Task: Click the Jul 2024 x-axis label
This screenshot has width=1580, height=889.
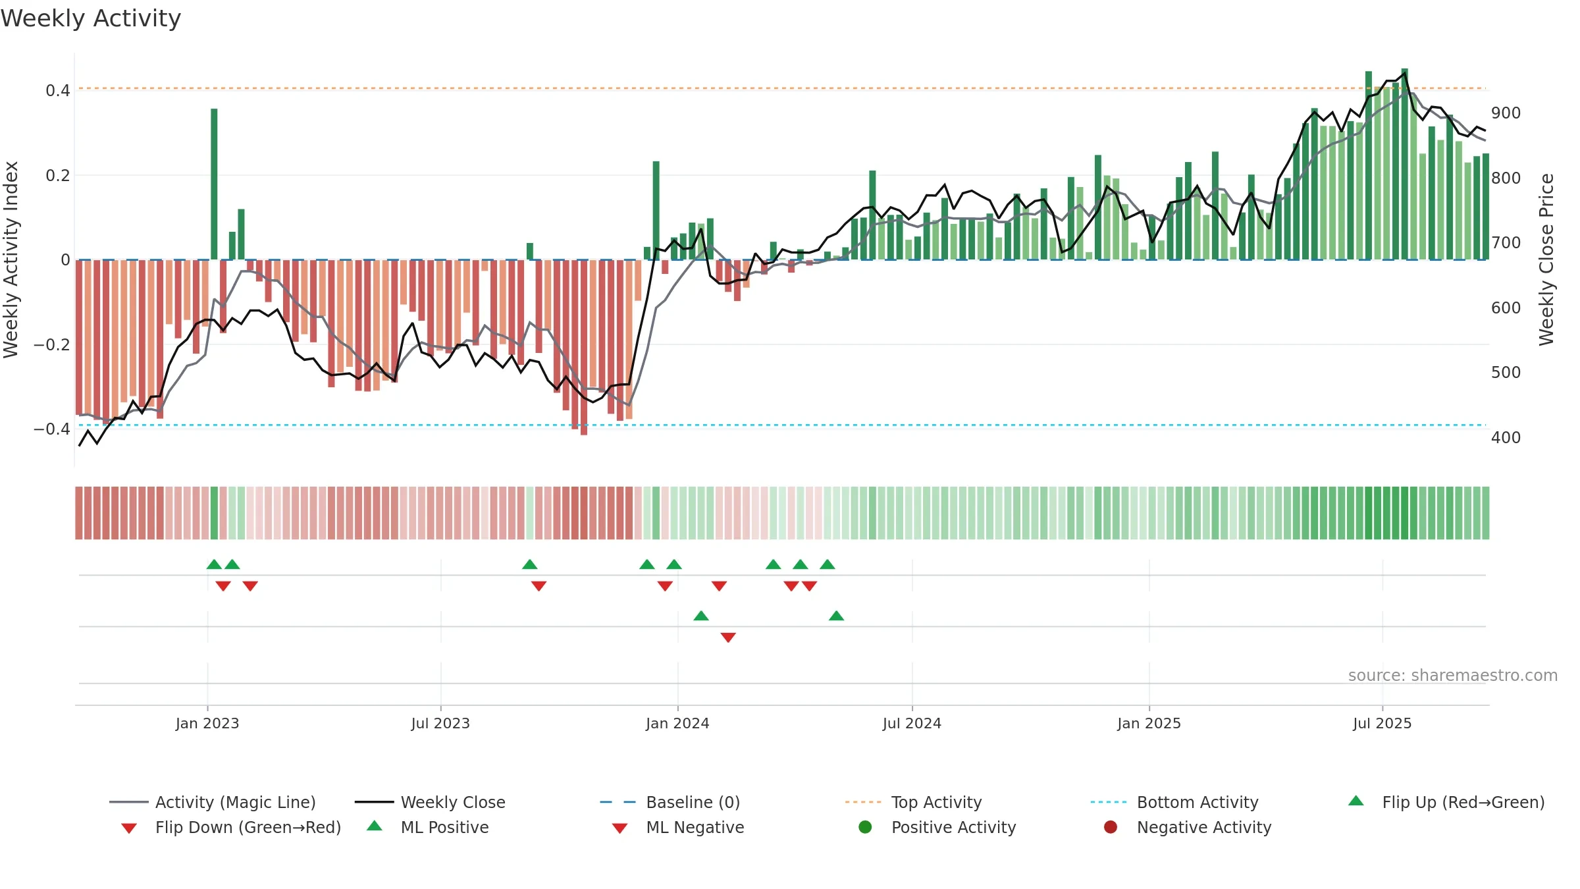Action: click(912, 723)
